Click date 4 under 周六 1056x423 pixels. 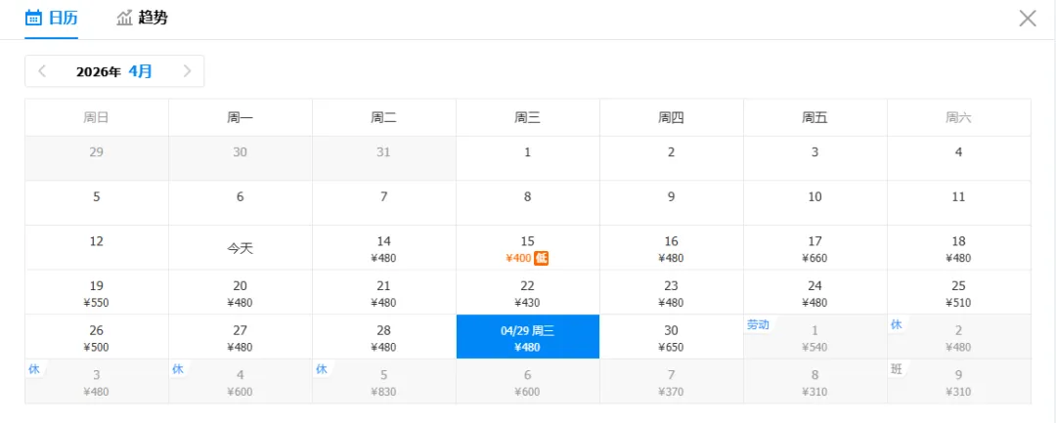(959, 158)
